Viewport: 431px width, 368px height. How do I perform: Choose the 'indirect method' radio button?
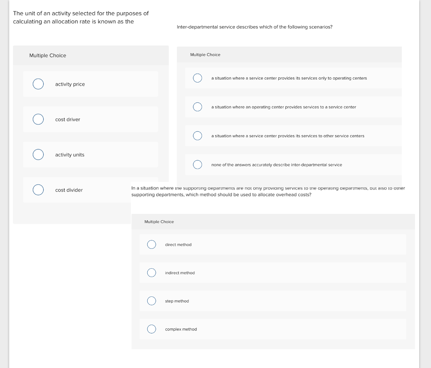[152, 273]
